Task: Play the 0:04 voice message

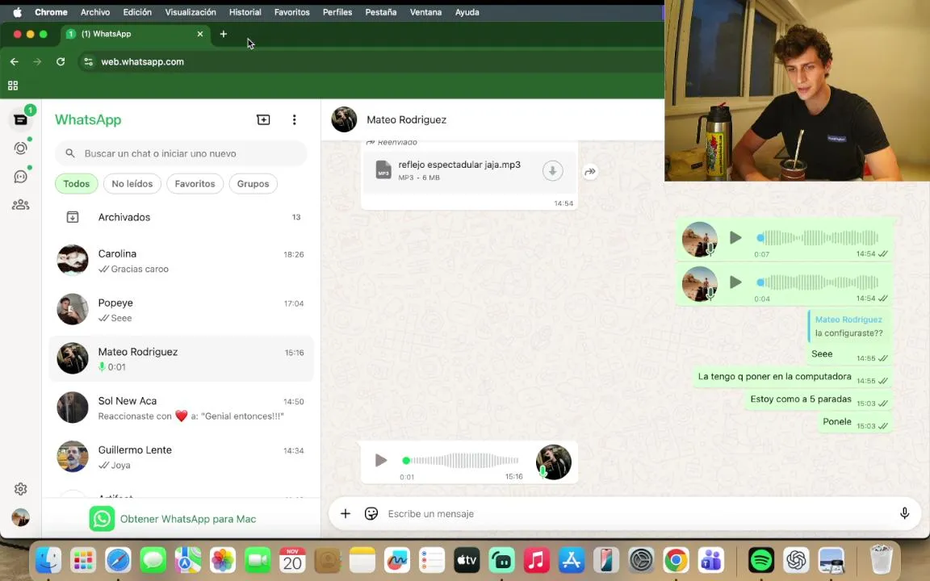Action: coord(735,282)
